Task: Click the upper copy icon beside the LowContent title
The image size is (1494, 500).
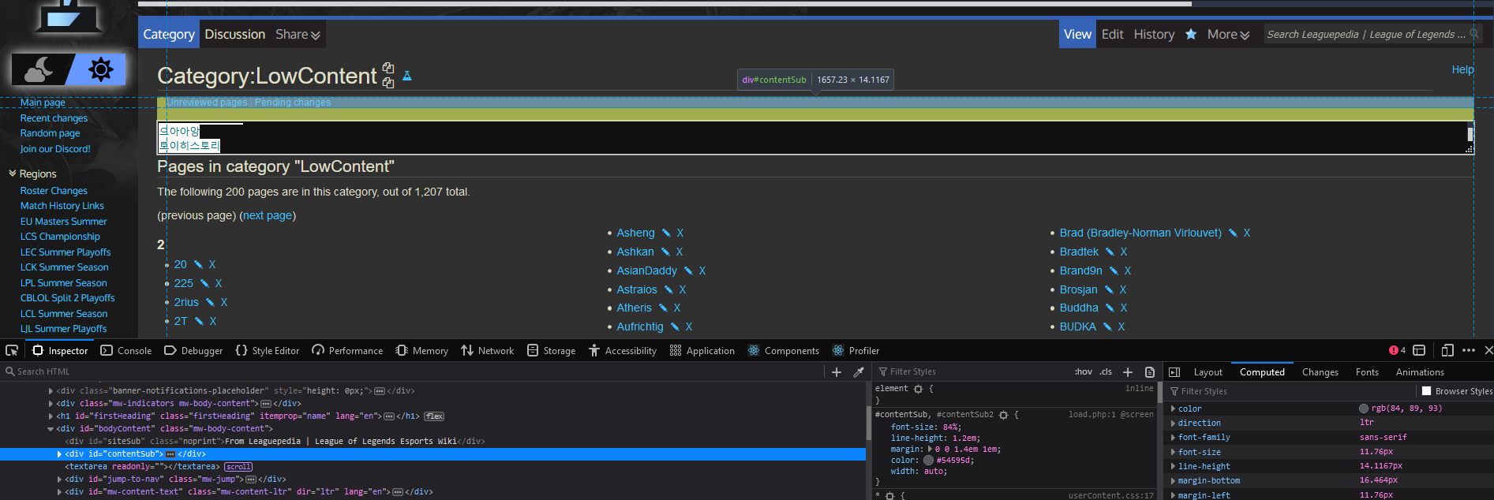Action: (x=388, y=68)
